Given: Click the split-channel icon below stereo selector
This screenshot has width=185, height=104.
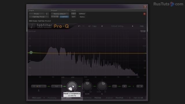Looking at the screenshot, I should pos(38,90).
